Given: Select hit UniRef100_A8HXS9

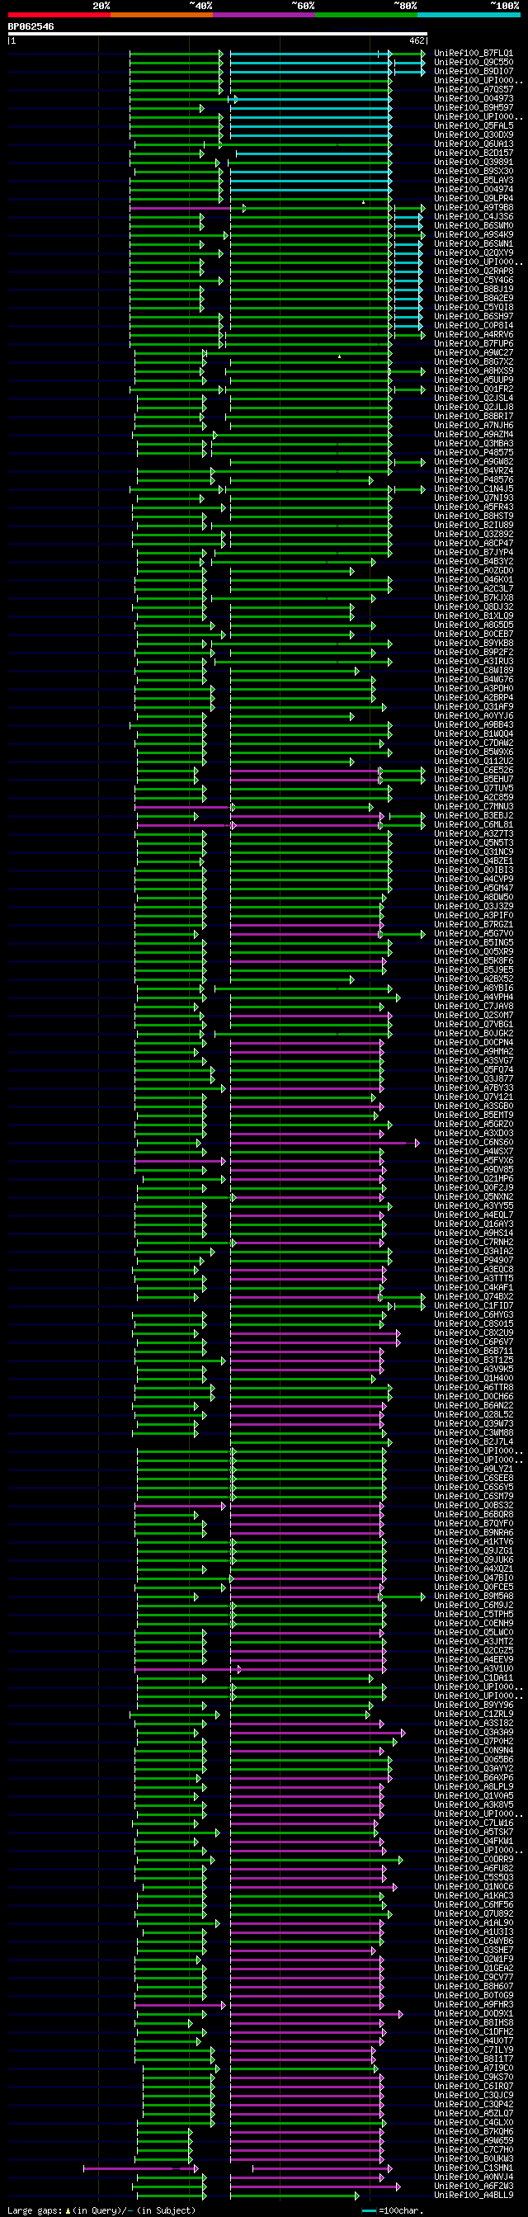Looking at the screenshot, I should (x=474, y=371).
